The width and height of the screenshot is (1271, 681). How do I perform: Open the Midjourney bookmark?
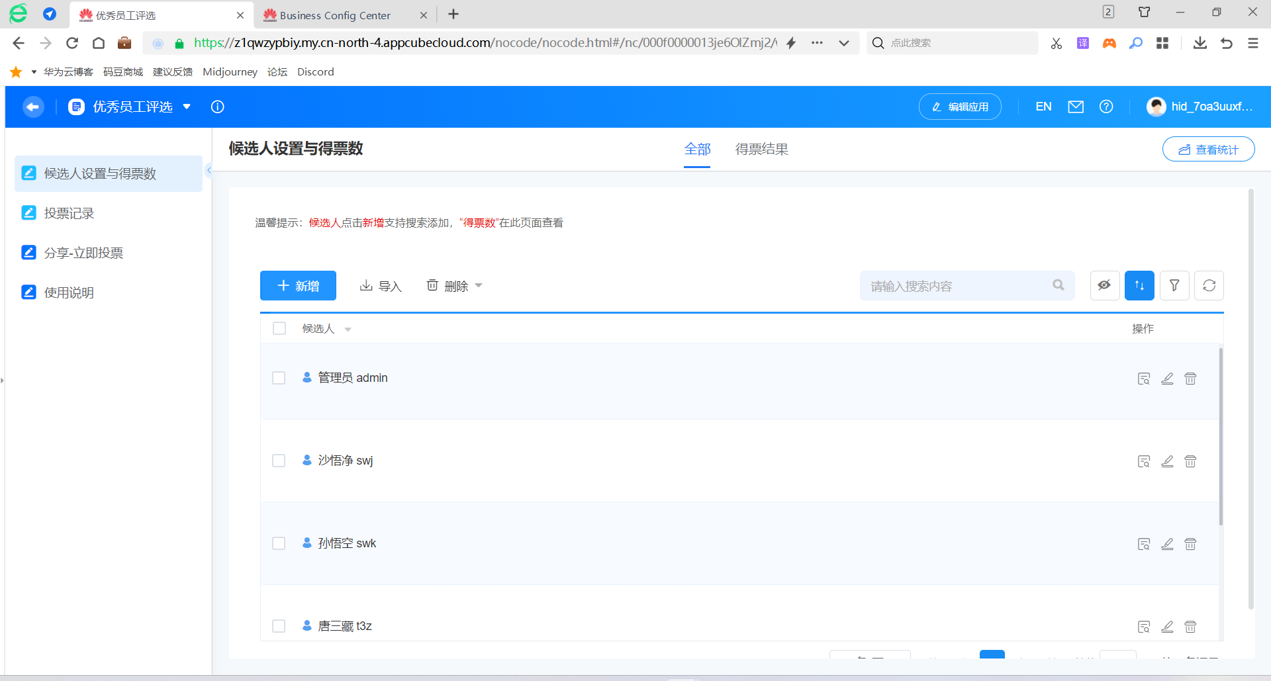tap(230, 72)
